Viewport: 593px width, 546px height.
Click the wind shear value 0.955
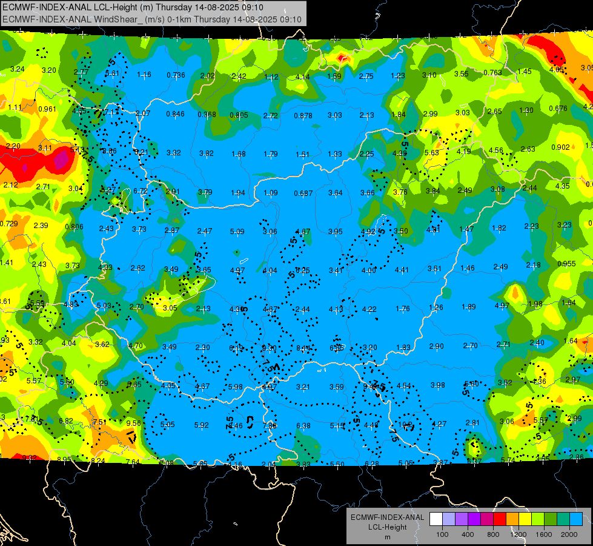tap(566, 264)
